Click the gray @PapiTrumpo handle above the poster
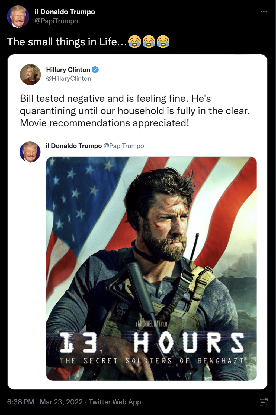 (x=124, y=146)
